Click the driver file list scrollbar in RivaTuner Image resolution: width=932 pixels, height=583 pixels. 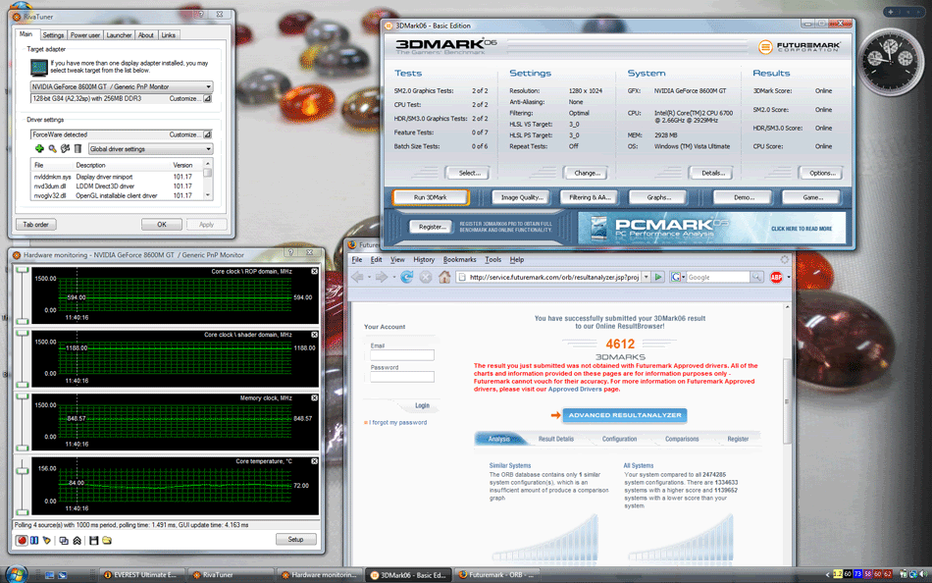(x=207, y=179)
